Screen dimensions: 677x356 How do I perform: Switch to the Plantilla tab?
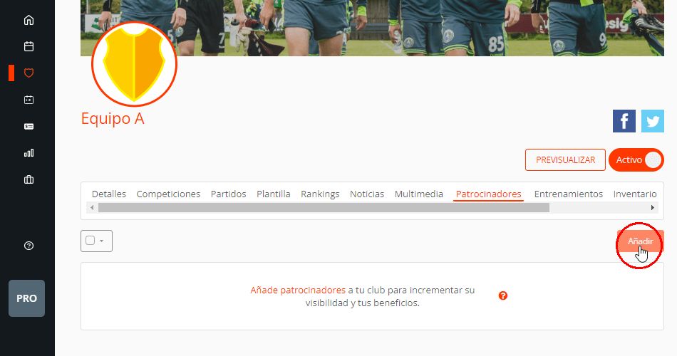point(274,194)
